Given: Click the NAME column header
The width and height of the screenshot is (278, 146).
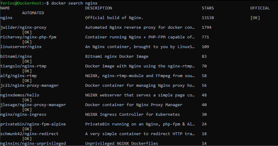Looking at the screenshot, I should click(x=5, y=8).
